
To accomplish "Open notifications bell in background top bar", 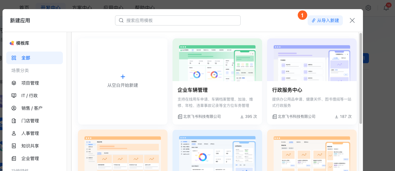I will pos(386,8).
